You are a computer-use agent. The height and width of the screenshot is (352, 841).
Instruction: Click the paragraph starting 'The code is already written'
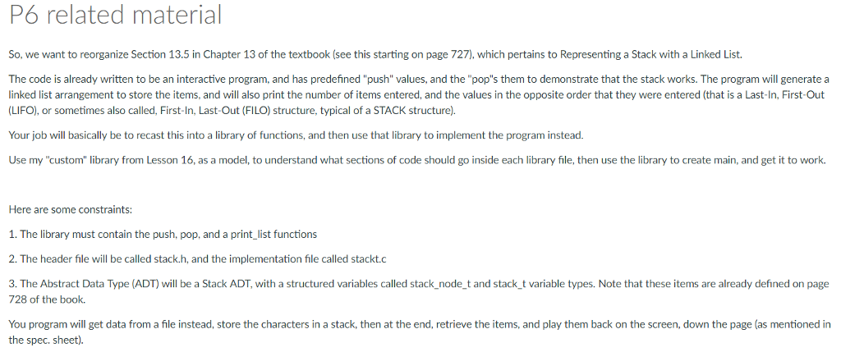coord(419,95)
